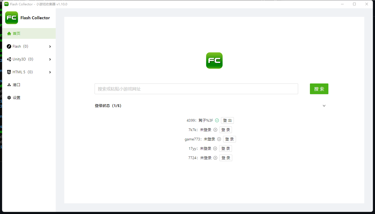Expand the Unity3D list chevron
This screenshot has height=214, width=375.
[50, 59]
